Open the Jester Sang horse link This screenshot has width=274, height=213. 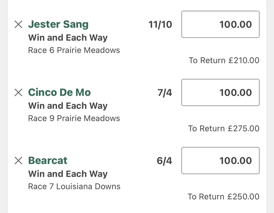click(x=58, y=24)
